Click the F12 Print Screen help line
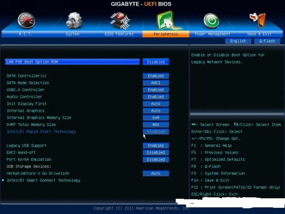The width and height of the screenshot is (285, 214). click(236, 187)
